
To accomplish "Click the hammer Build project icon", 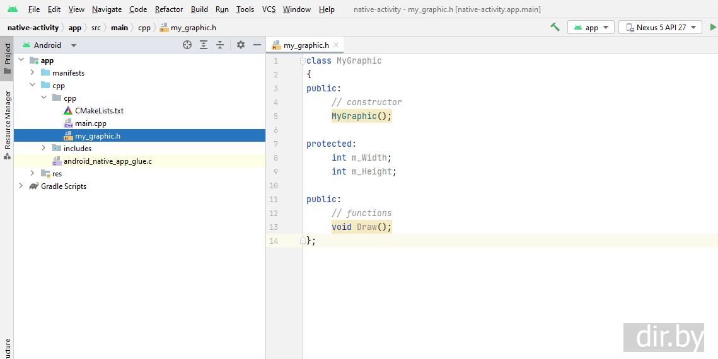I will (x=555, y=27).
